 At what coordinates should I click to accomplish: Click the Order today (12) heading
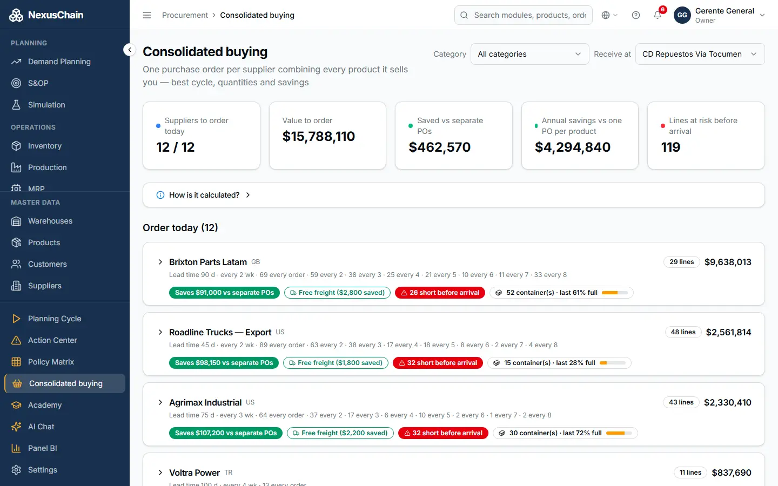(180, 227)
